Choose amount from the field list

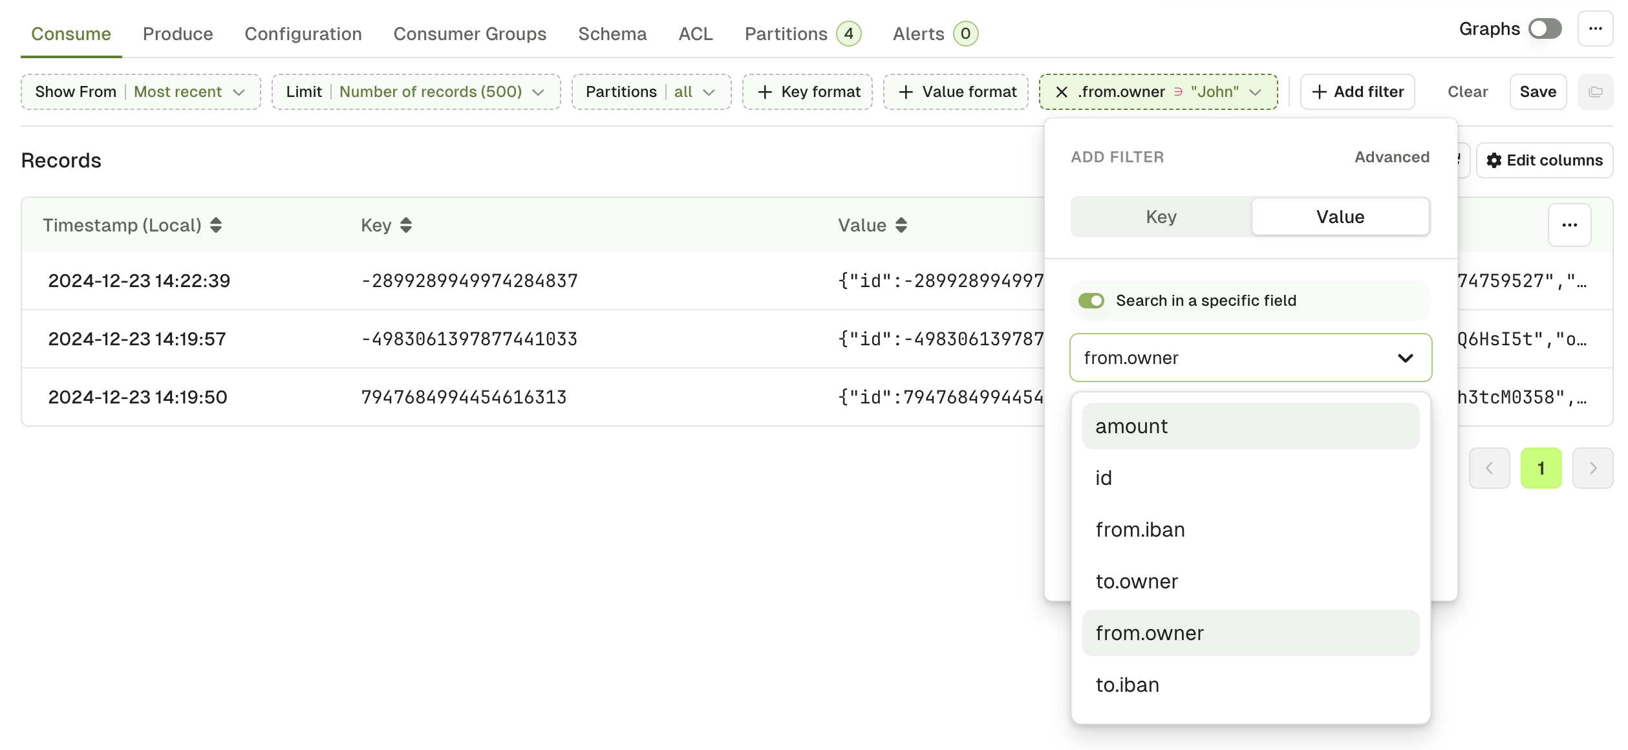tap(1250, 426)
